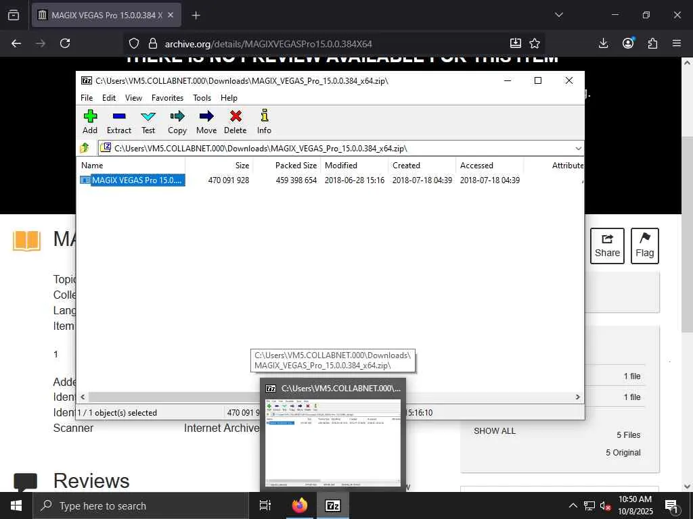Open the Favorites menu

(168, 98)
